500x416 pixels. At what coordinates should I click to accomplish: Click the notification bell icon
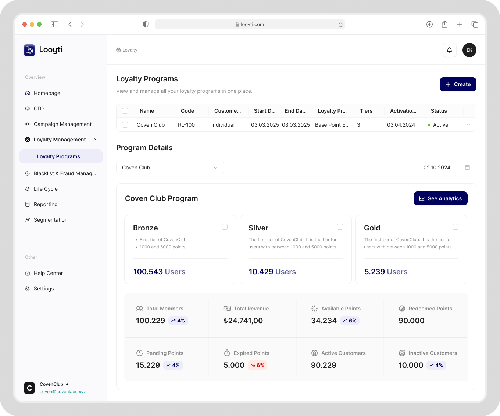449,50
